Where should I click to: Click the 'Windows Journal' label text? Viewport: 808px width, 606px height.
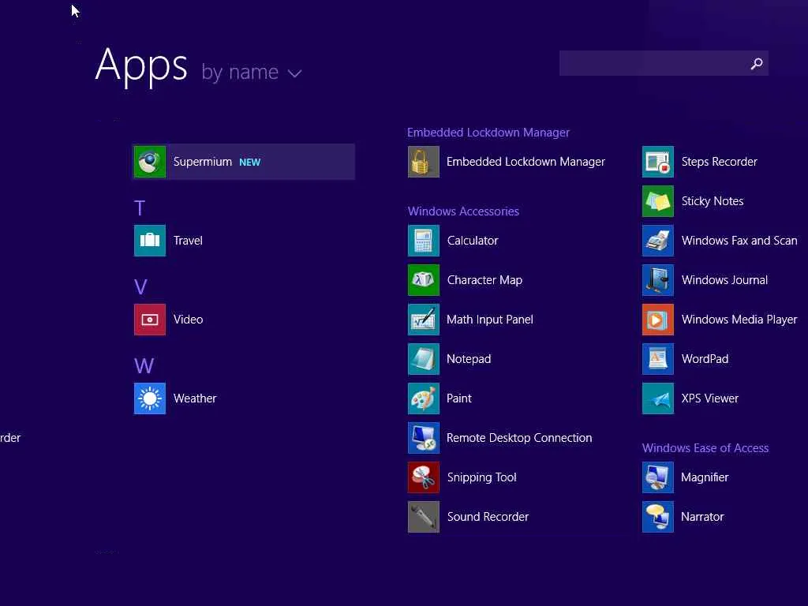pyautogui.click(x=724, y=280)
